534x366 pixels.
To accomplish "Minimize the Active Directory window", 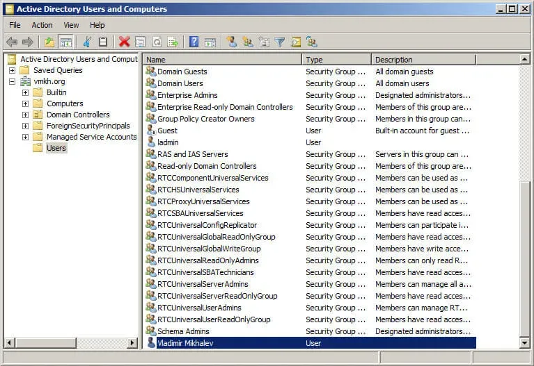I will [x=501, y=9].
